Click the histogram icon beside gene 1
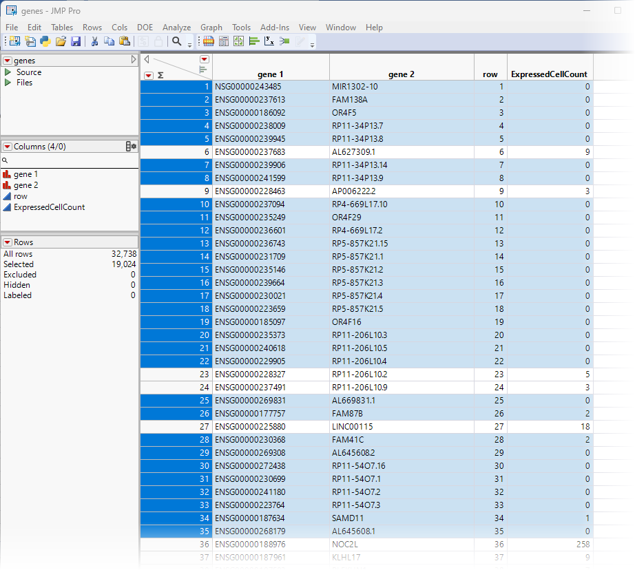The width and height of the screenshot is (635, 570). click(x=8, y=174)
